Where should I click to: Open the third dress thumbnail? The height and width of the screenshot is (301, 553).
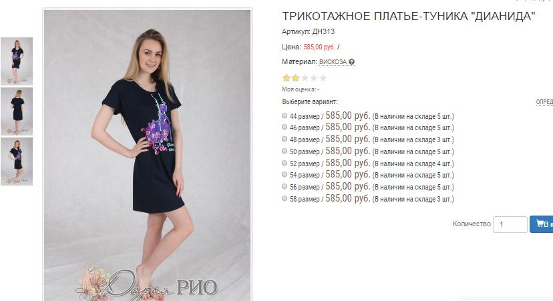coord(17,162)
